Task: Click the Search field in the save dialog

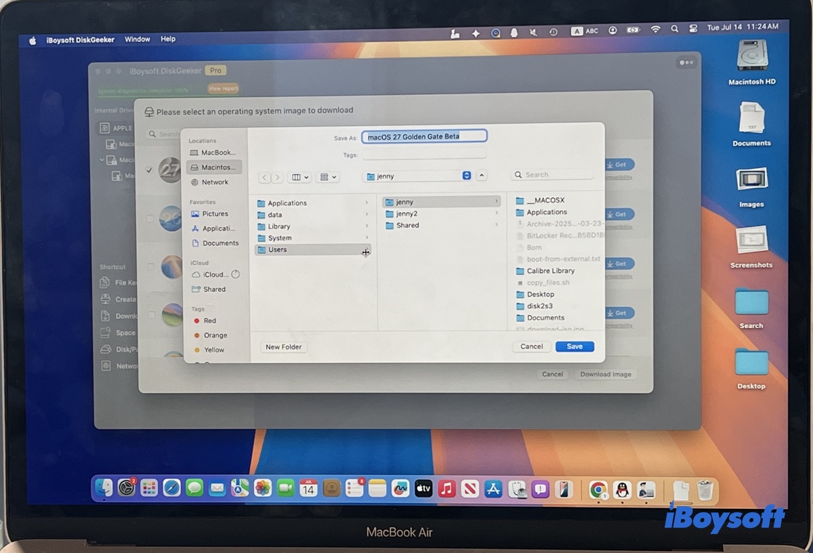Action: pyautogui.click(x=552, y=175)
